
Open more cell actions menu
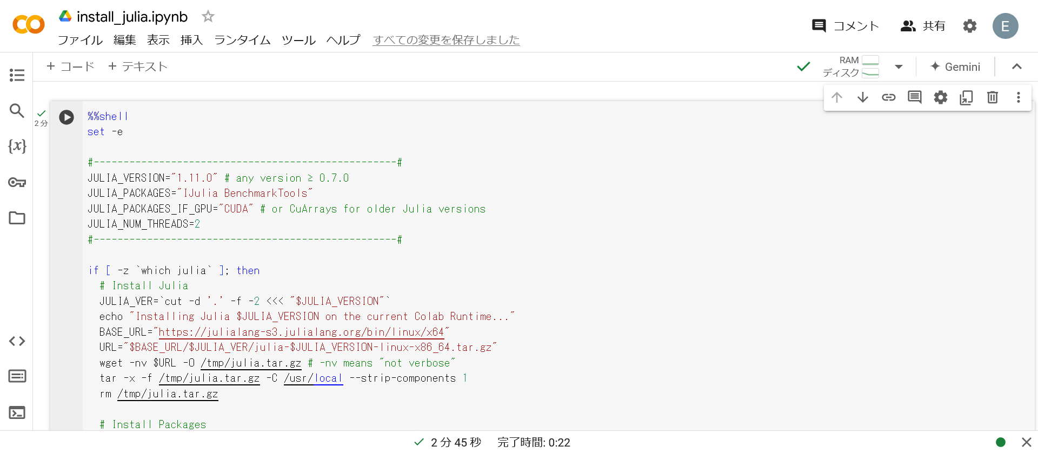1019,97
